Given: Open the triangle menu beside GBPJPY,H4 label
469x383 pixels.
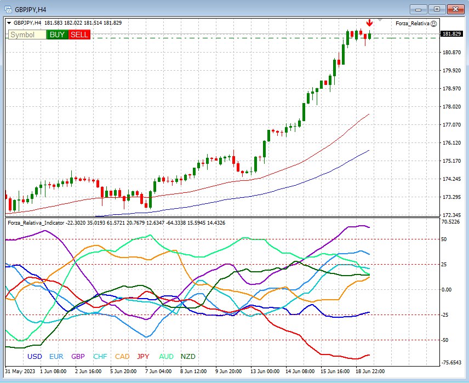Looking at the screenshot, I should (x=9, y=23).
